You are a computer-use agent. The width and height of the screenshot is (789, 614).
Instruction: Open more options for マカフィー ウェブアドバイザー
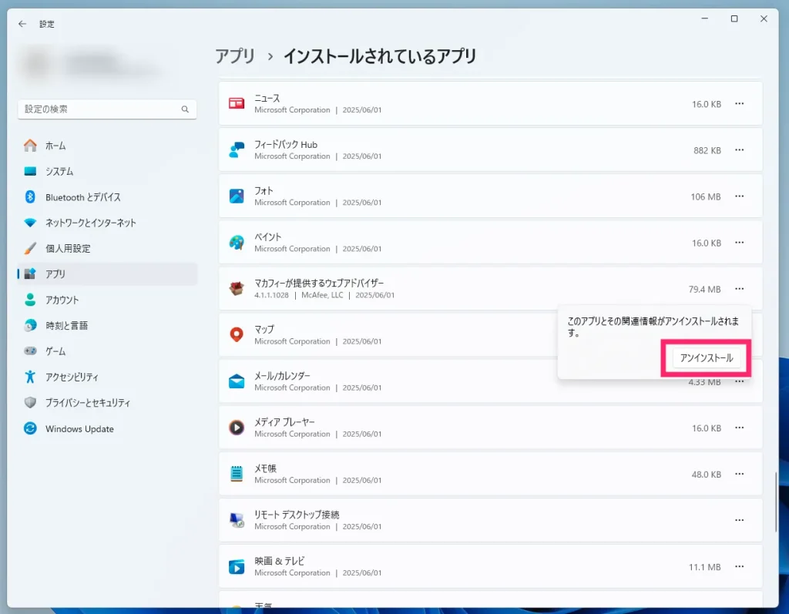(739, 289)
